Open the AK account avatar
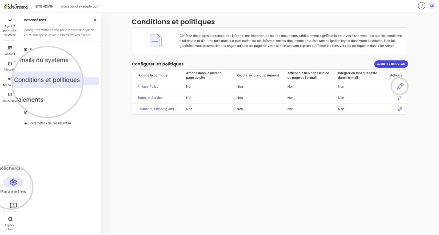Screen dimensions: 439x235 click(432, 6)
